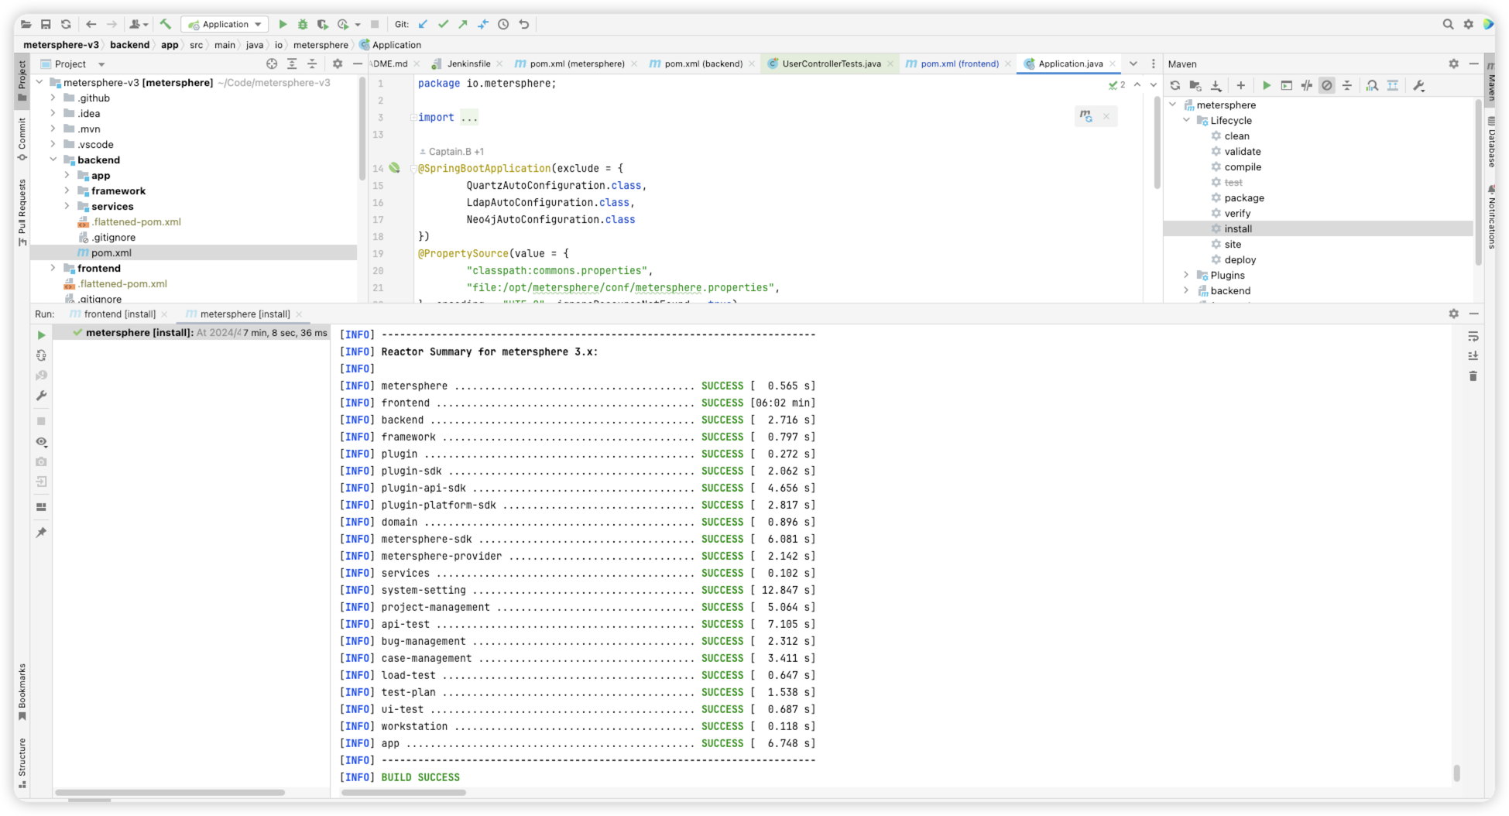This screenshot has width=1509, height=816.
Task: Select pom.xml under backend folder
Action: coord(111,252)
